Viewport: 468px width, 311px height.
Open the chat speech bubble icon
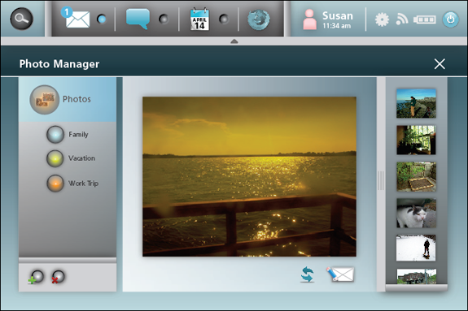coord(138,19)
